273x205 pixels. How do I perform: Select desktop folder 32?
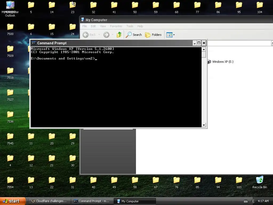93,8
